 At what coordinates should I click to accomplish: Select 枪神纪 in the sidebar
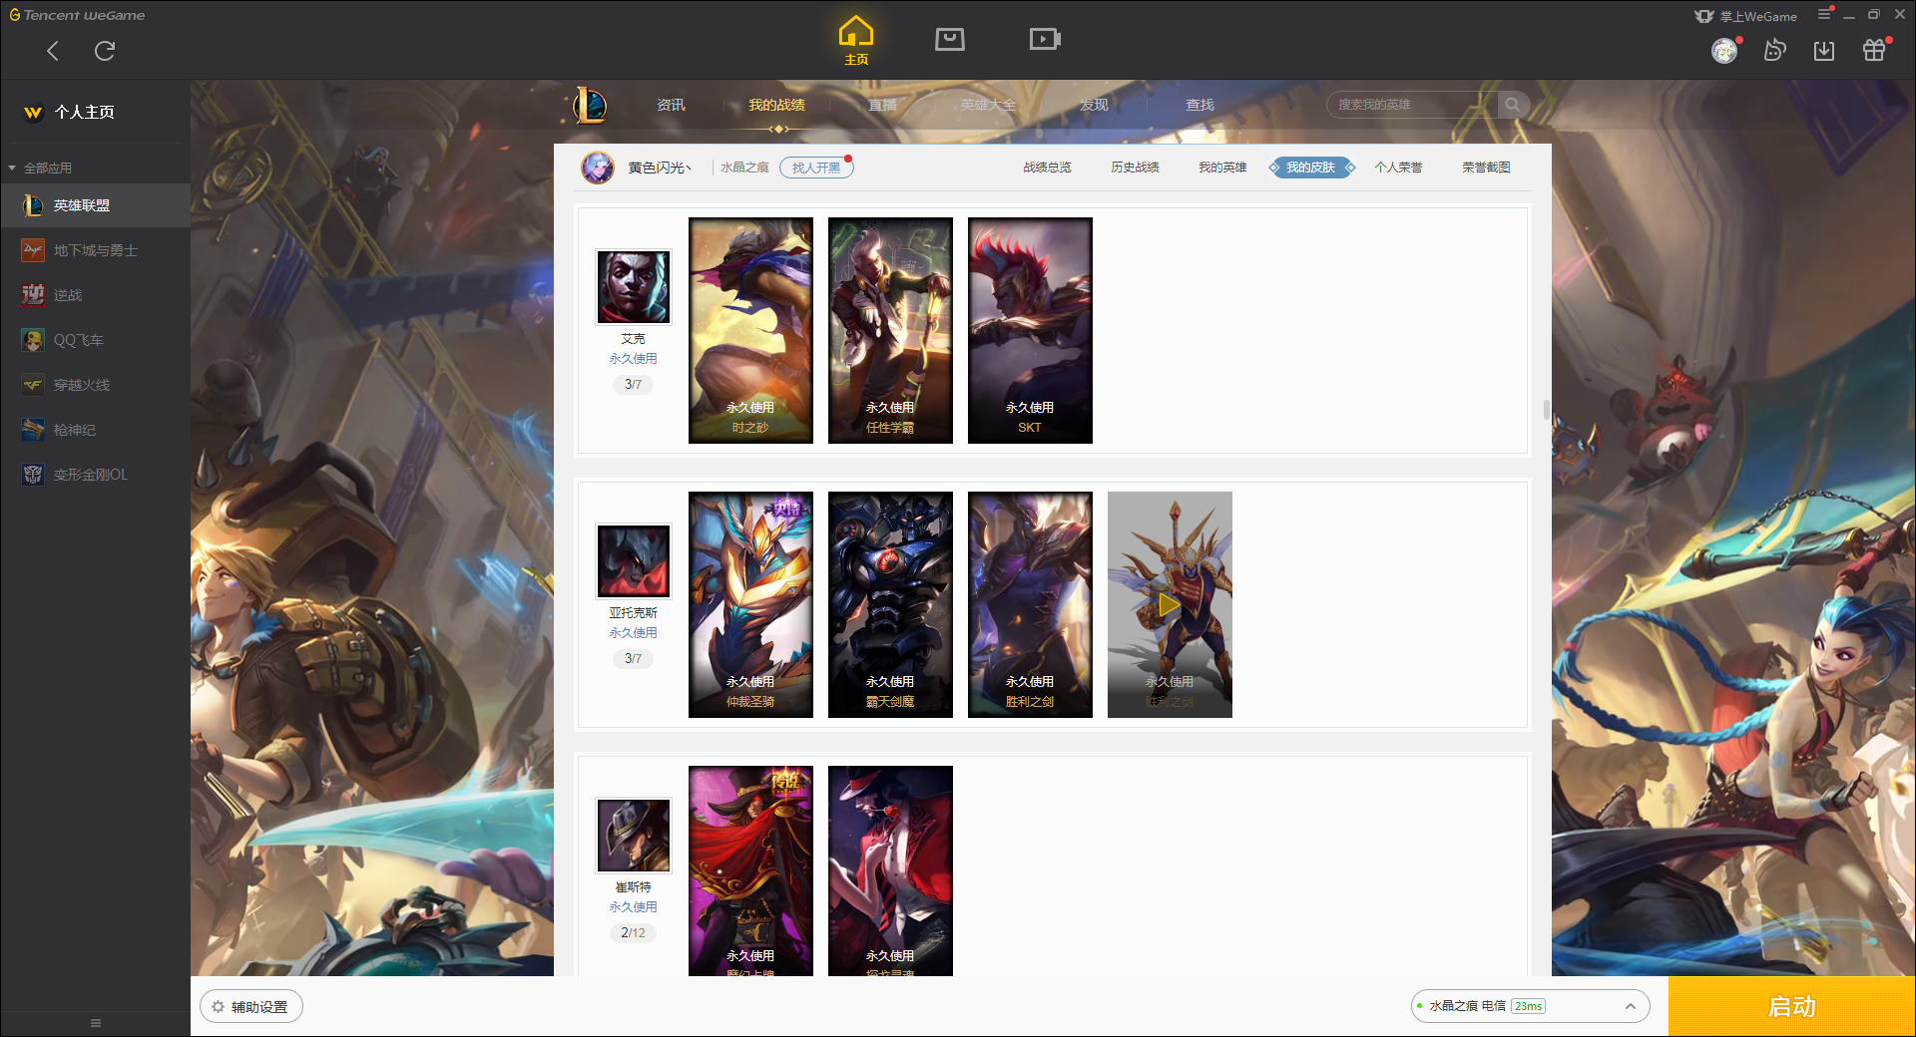point(95,430)
